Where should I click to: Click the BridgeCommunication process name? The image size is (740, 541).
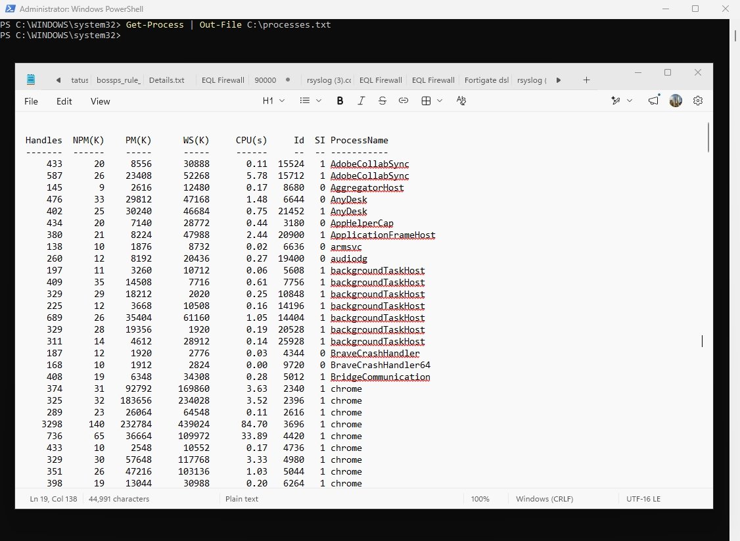point(381,377)
